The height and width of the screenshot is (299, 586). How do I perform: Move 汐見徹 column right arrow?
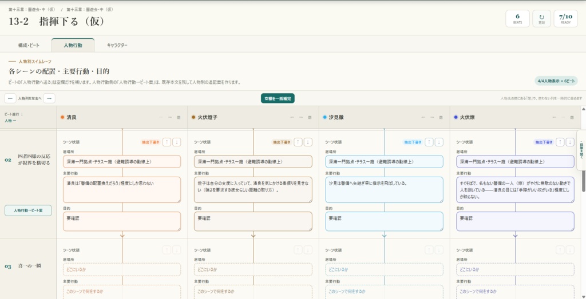pos(433,117)
